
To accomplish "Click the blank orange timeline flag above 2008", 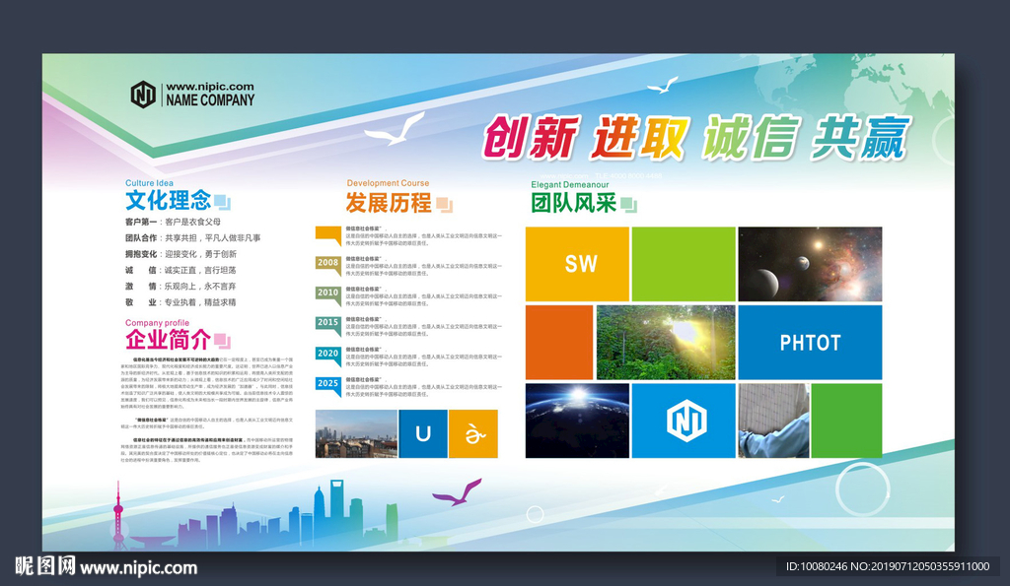I will (327, 235).
